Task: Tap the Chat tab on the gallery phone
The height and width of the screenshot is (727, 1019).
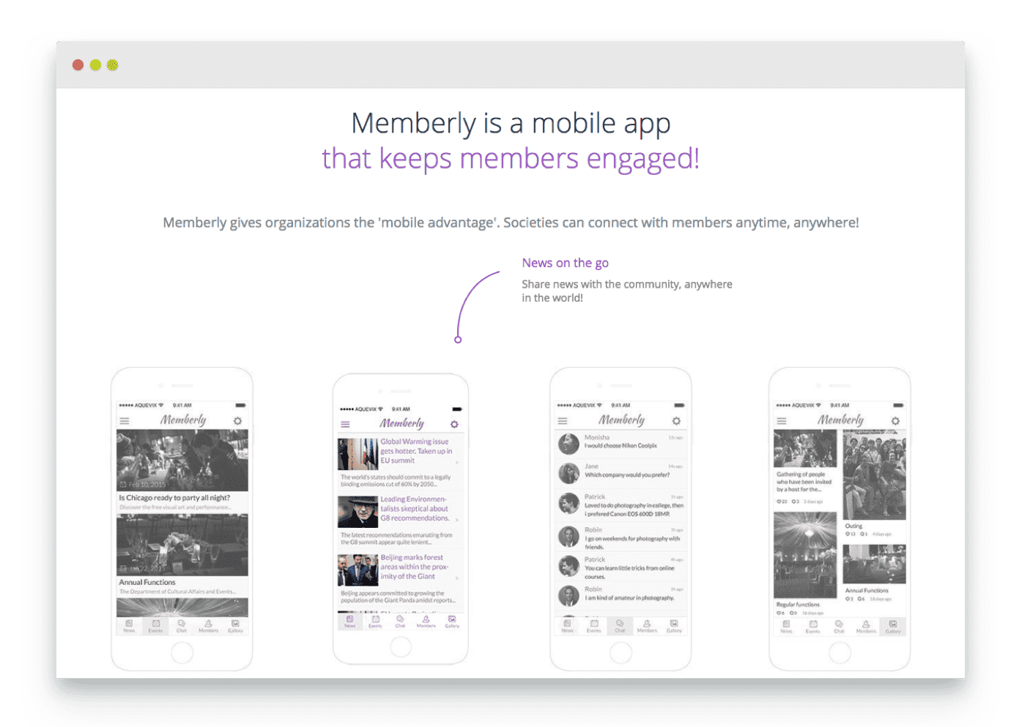Action: [x=840, y=626]
